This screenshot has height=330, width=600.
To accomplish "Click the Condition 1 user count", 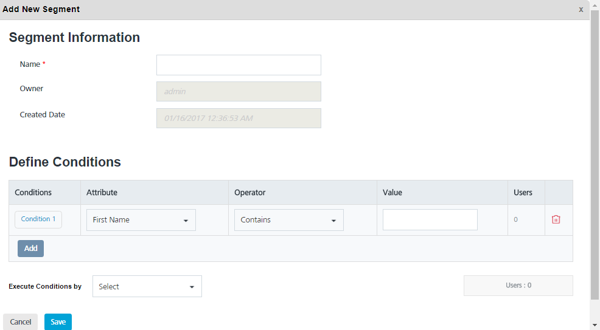I will click(x=516, y=219).
